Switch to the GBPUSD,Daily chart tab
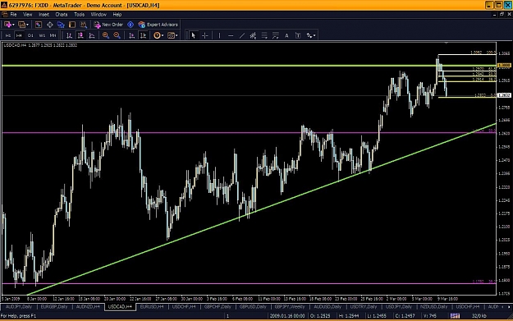Screen dimensions: 513x321 [253, 307]
